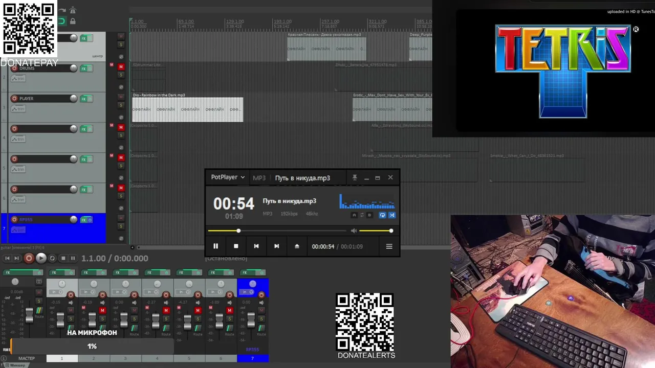Screen dimensions: 655x368
Task: Click the MP3 format tab in PotPlayer
Action: [x=259, y=178]
